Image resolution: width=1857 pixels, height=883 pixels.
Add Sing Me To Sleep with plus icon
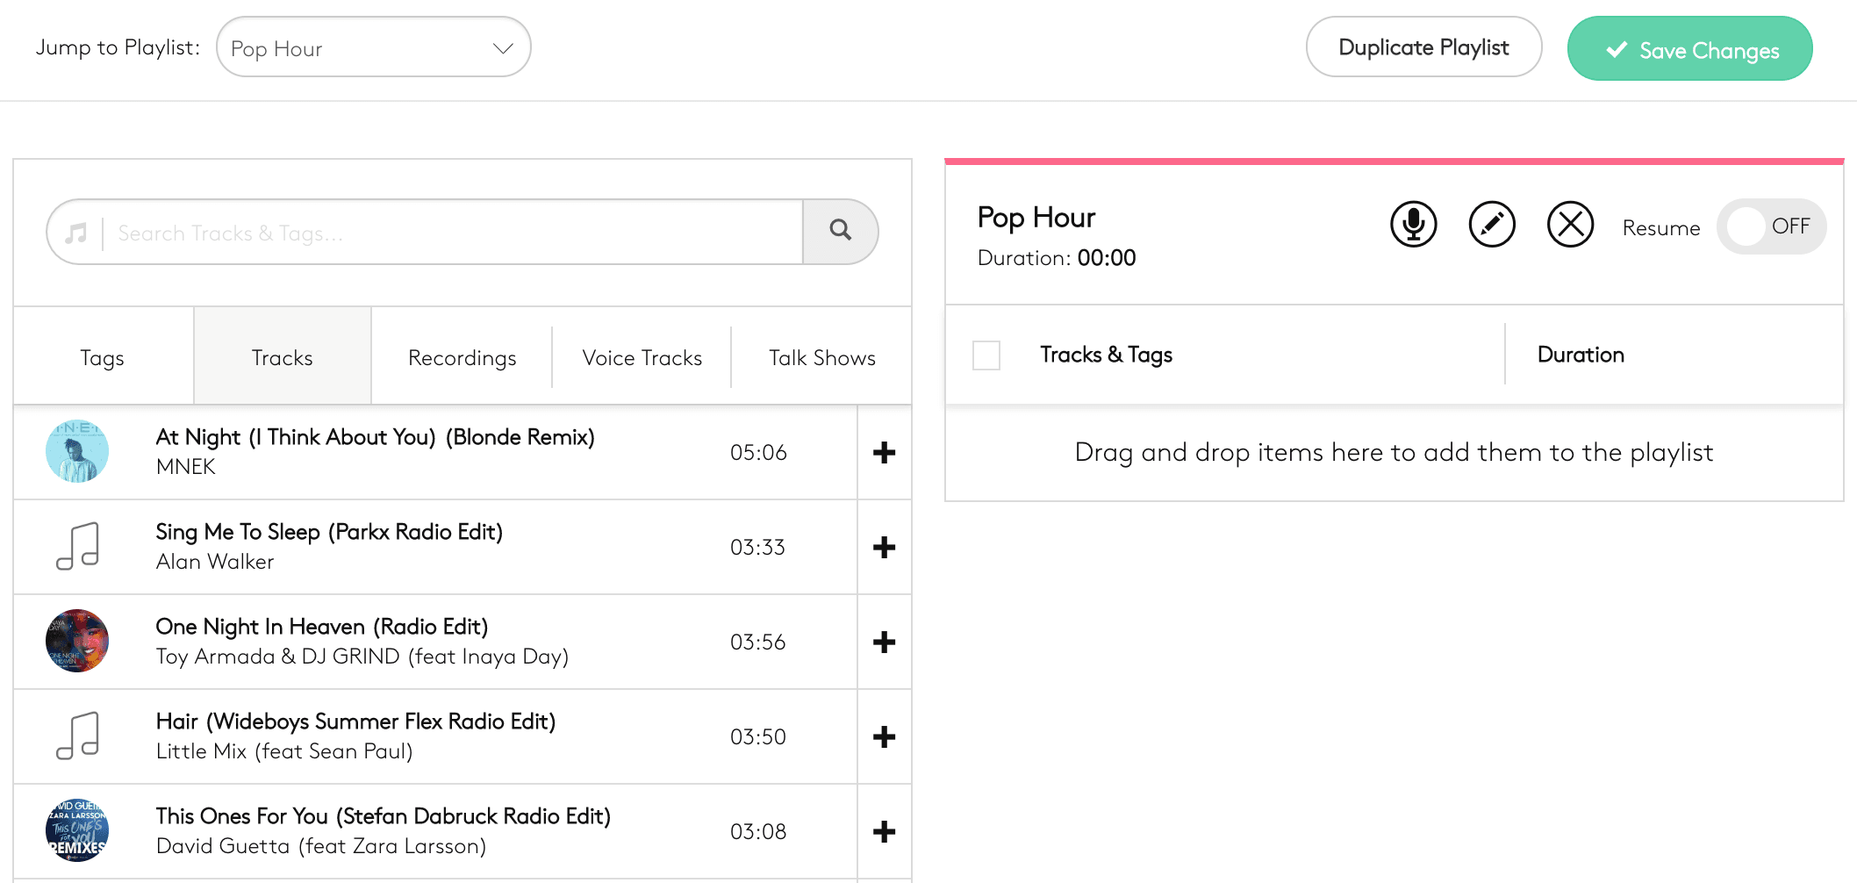point(884,548)
